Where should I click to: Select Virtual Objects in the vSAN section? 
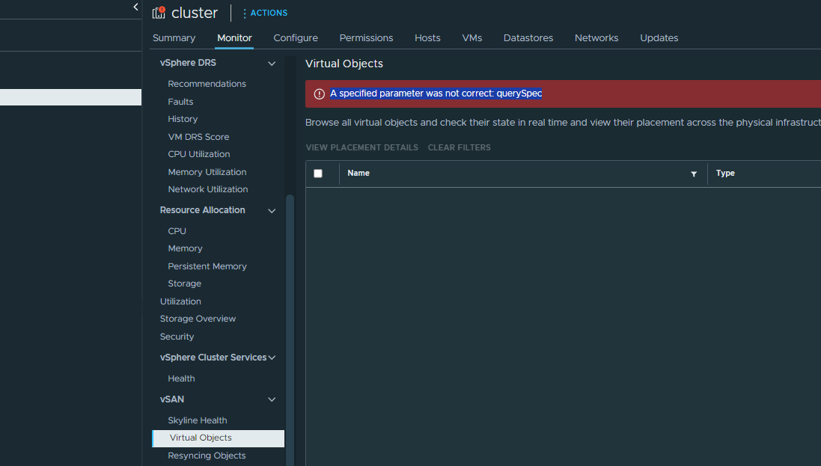tap(199, 438)
